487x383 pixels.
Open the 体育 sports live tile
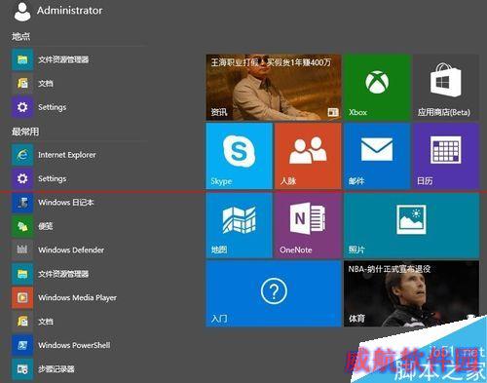411,293
